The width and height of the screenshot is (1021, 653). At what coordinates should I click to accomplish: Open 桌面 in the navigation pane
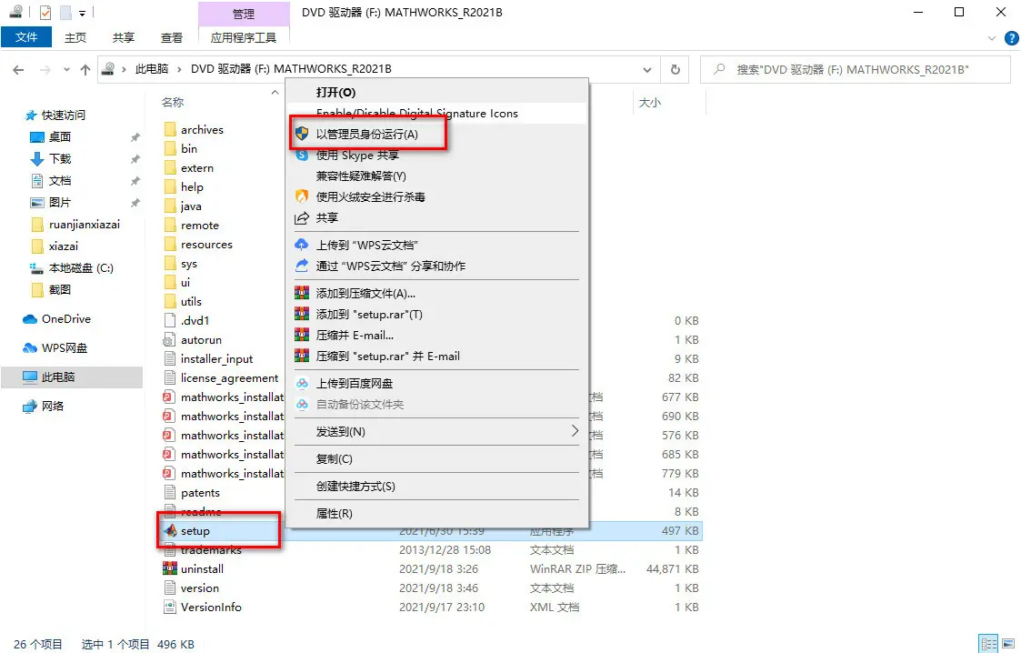(60, 136)
